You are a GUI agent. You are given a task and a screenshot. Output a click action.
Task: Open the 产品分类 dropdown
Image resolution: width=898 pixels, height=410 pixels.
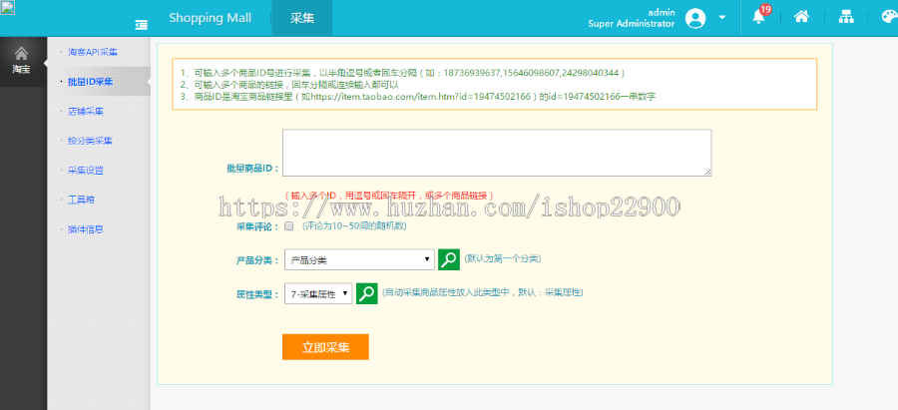click(x=359, y=260)
